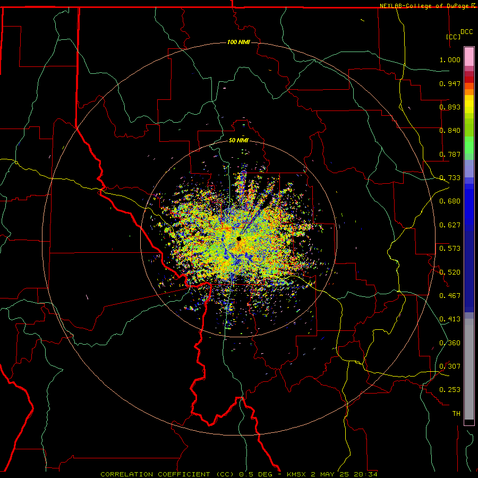Click the 0.467 legend value
The image size is (478, 478).
point(450,296)
